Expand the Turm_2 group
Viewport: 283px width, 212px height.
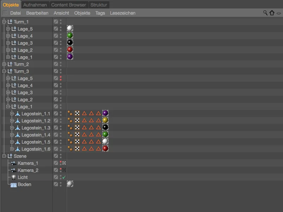(4, 64)
